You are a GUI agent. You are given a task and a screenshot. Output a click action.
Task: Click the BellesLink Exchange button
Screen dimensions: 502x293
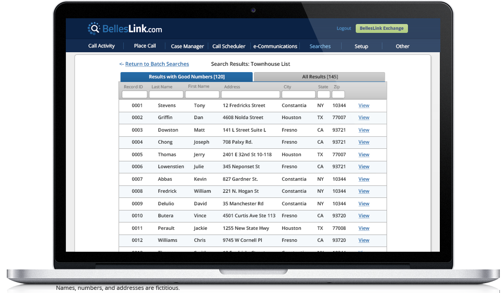coord(382,28)
